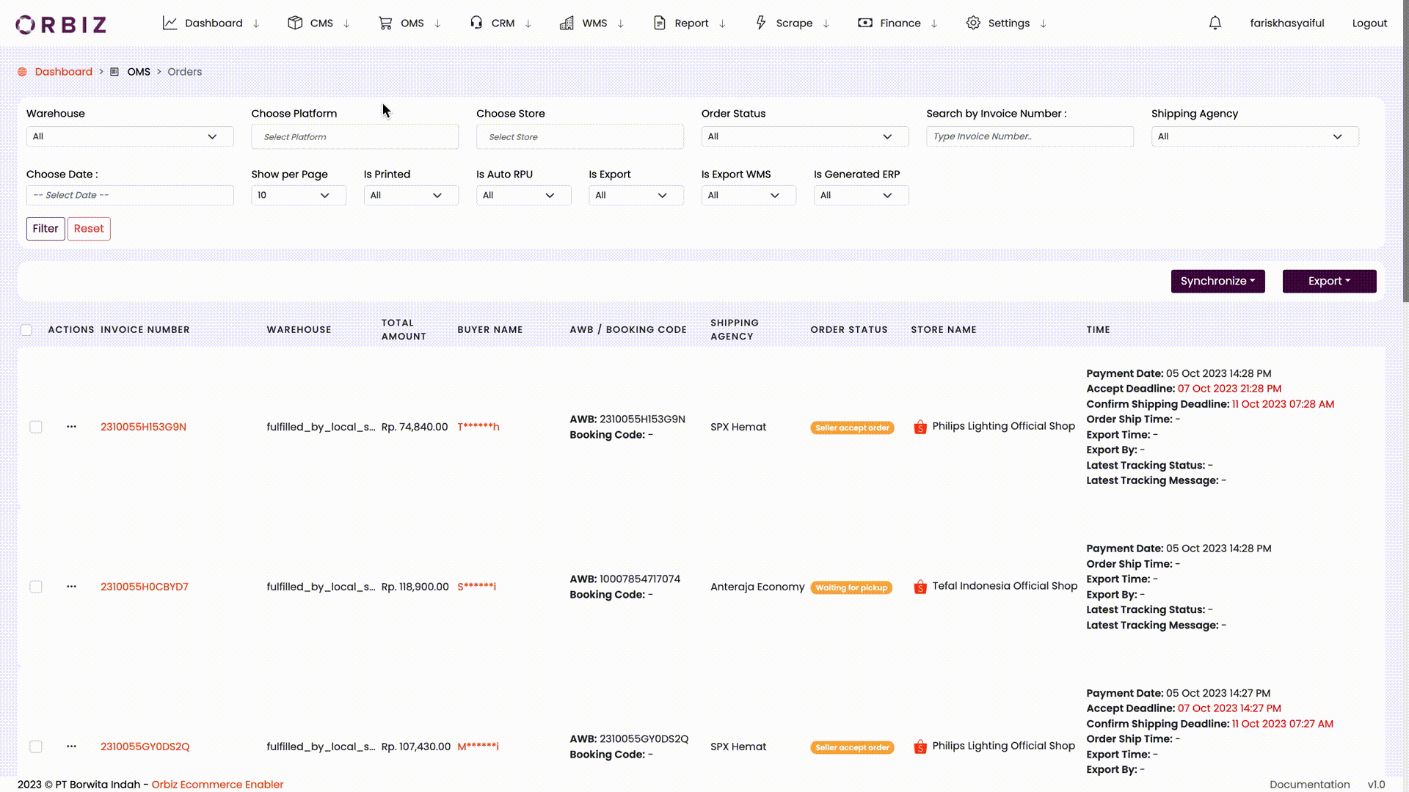
Task: Open the OMS menu in navbar
Action: [x=412, y=23]
